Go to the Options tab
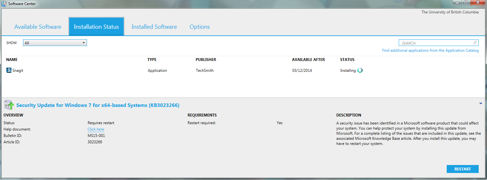This screenshot has width=487, height=180. pos(200,27)
